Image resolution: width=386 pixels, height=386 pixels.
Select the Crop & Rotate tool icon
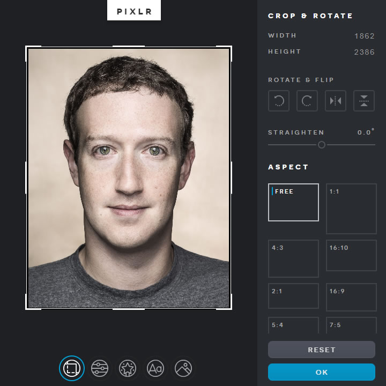click(x=72, y=368)
